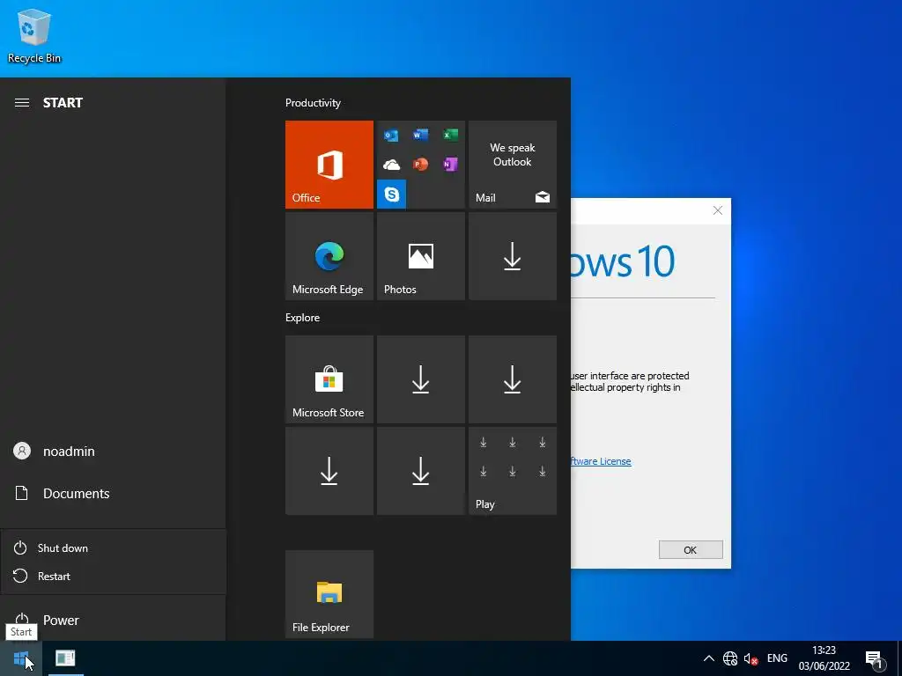The width and height of the screenshot is (902, 676).
Task: Open Skype from the Office apps tile
Action: pyautogui.click(x=392, y=195)
